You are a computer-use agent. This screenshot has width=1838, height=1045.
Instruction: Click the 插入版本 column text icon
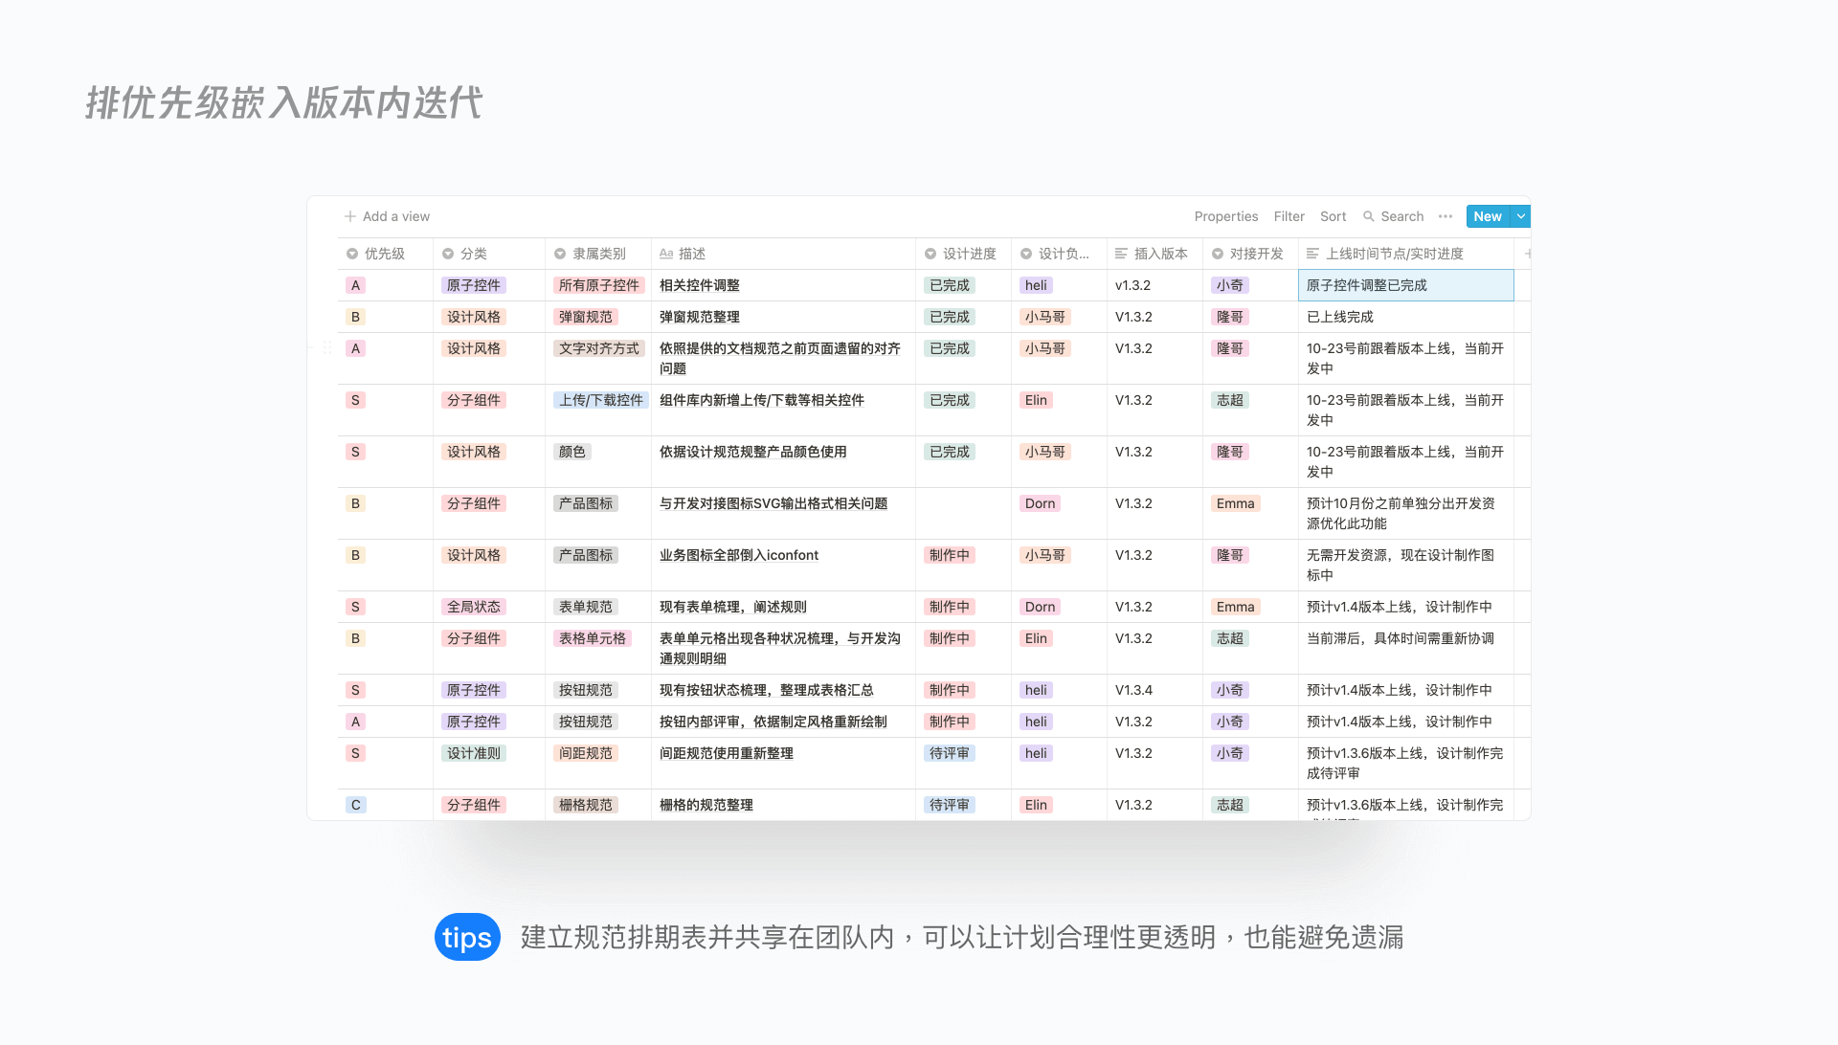[x=1121, y=254]
